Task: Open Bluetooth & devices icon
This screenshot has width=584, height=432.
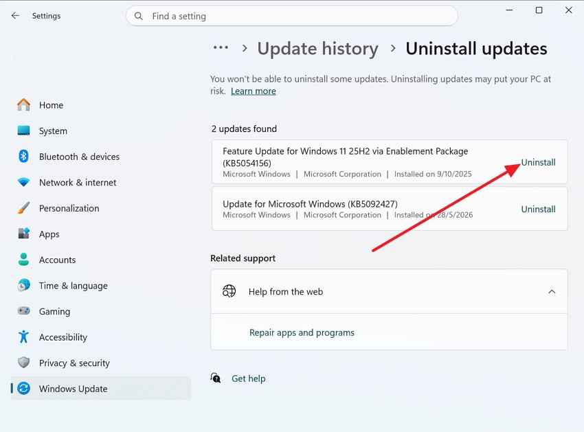Action: pos(24,157)
